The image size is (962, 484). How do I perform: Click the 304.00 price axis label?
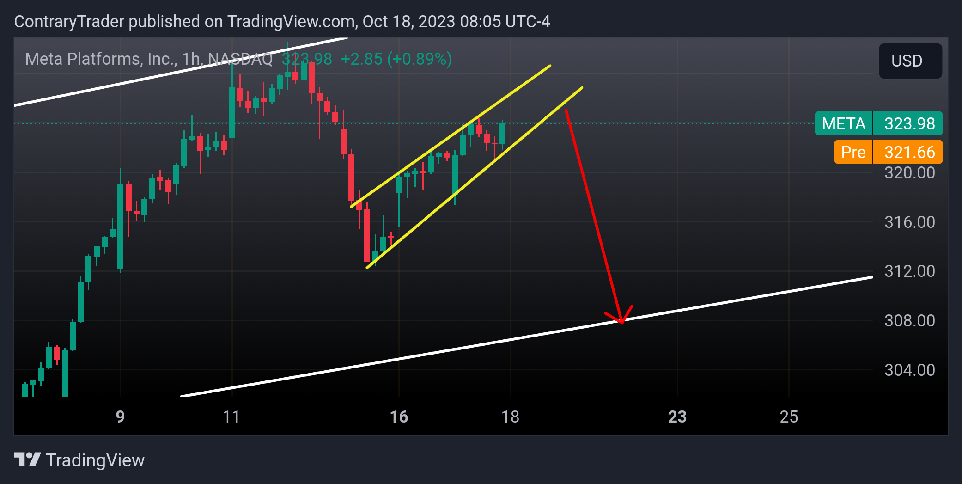[909, 370]
